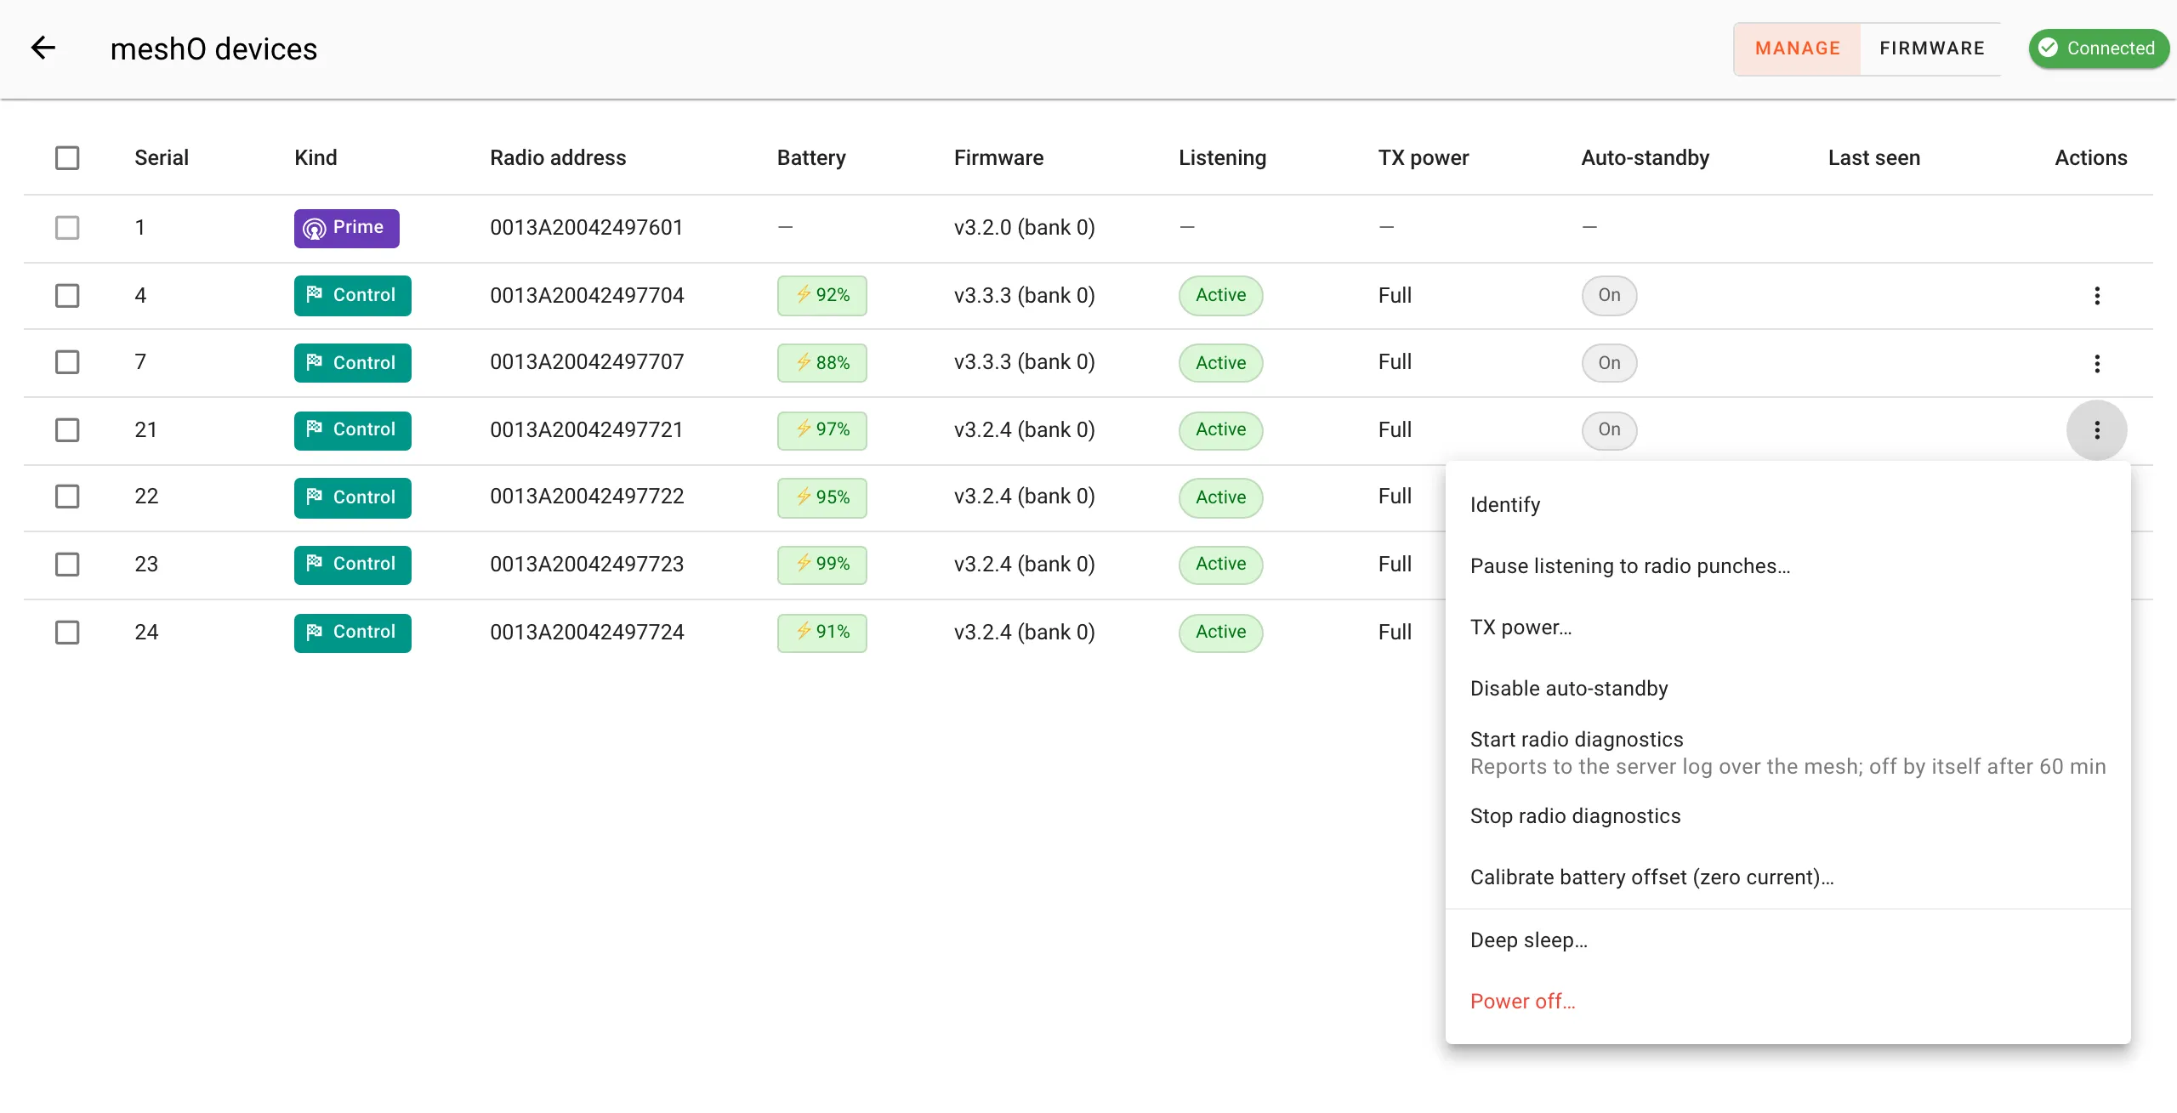Close the actions menu button on serial 21

2096,429
